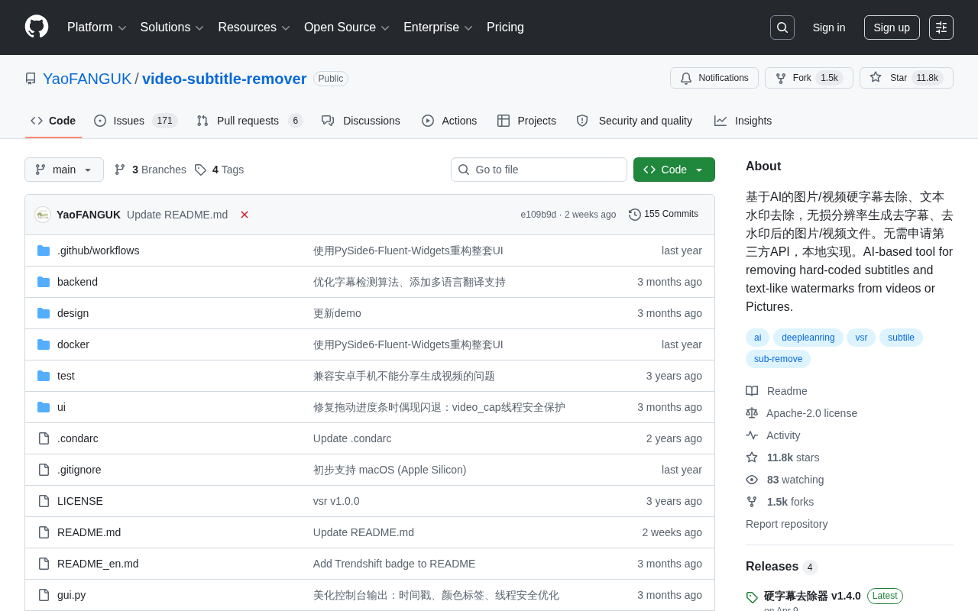
Task: Open the Releases section heading
Action: click(x=772, y=567)
